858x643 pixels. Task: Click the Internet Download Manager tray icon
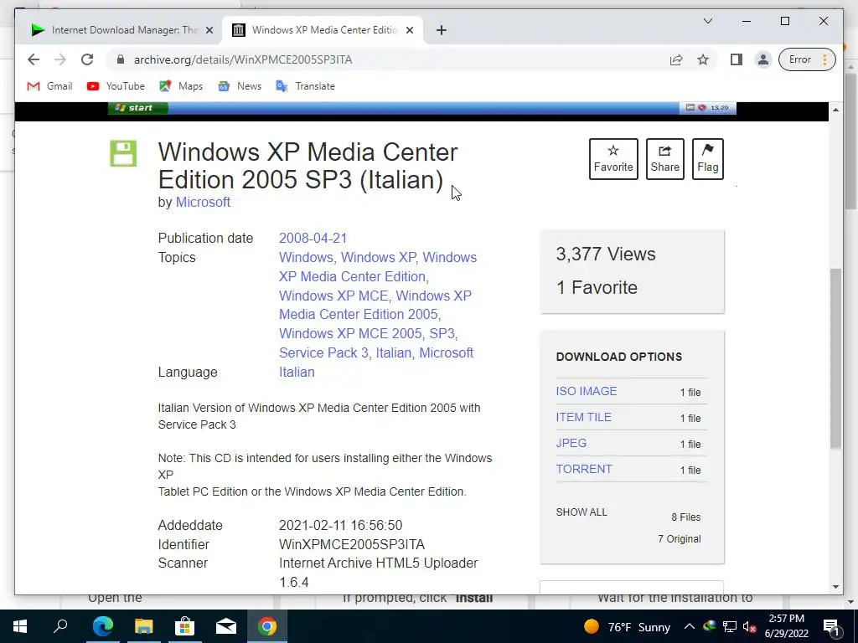tap(709, 626)
